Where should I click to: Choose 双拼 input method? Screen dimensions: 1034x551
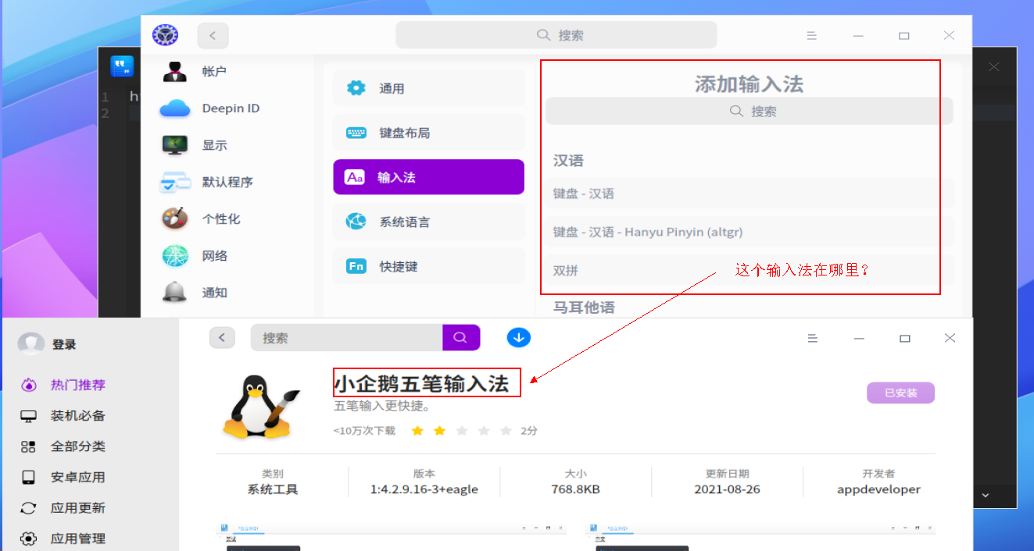(749, 270)
